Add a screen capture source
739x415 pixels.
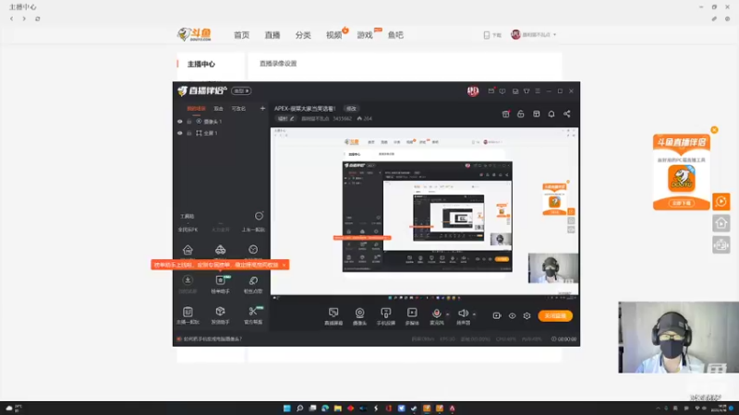pyautogui.click(x=333, y=316)
